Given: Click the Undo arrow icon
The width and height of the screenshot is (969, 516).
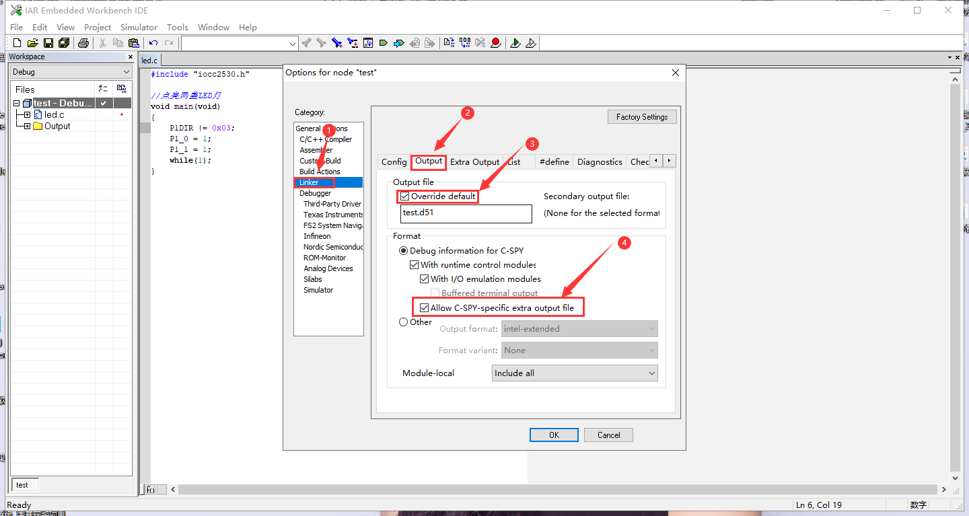Looking at the screenshot, I should coord(153,43).
